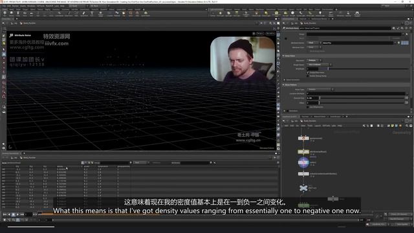Click the play forward button
414x233 pixels.
click(17, 214)
